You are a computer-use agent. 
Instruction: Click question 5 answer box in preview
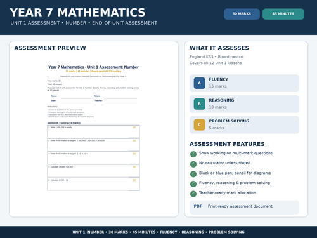point(93,184)
